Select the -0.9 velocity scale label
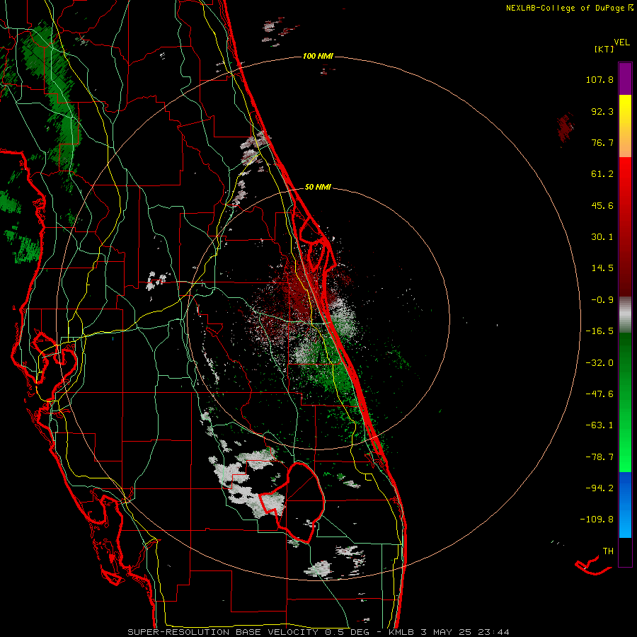 [602, 300]
